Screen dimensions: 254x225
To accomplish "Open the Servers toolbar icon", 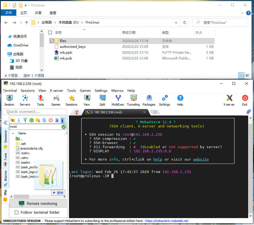I will [25, 100].
